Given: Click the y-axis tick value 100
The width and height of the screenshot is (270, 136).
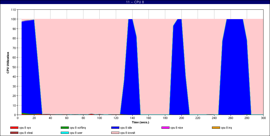Looking at the screenshot, I should [x=14, y=19].
